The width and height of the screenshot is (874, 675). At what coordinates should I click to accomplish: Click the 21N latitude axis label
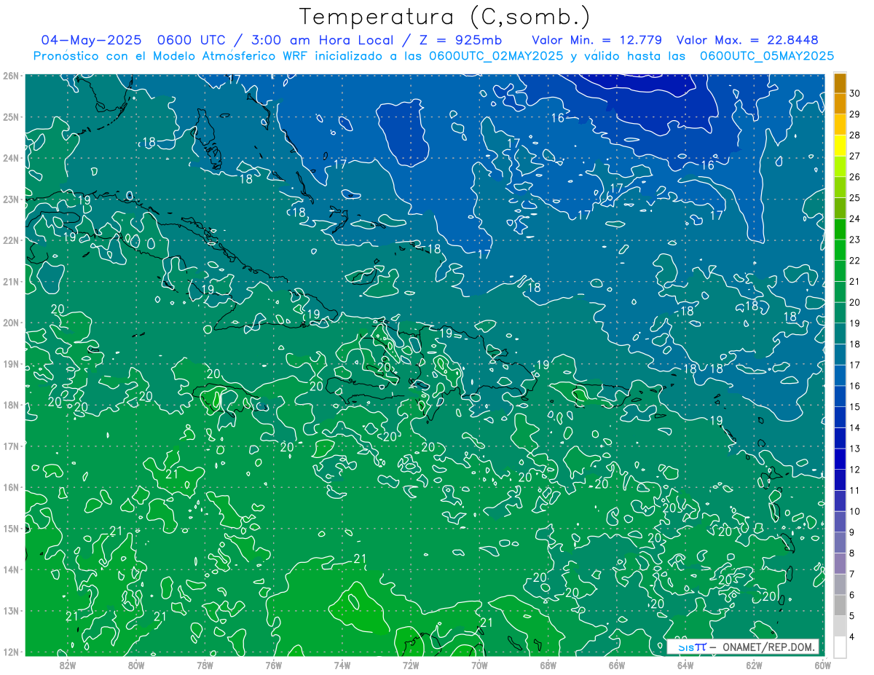[x=10, y=281]
